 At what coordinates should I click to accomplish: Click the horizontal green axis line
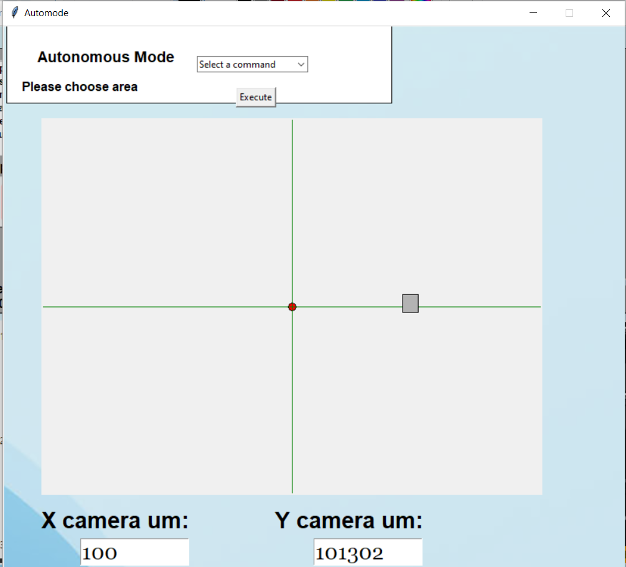[156, 306]
